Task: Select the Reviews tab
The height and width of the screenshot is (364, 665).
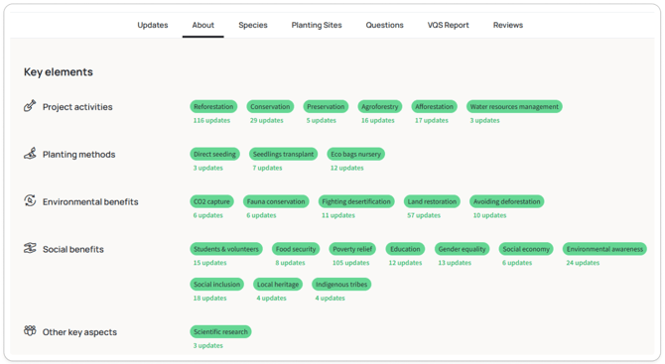Action: point(507,25)
